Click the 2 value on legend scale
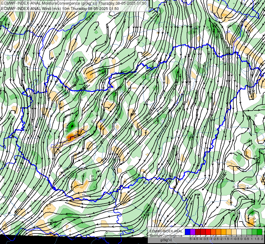Screen dimensions: 265x244 point(262,239)
